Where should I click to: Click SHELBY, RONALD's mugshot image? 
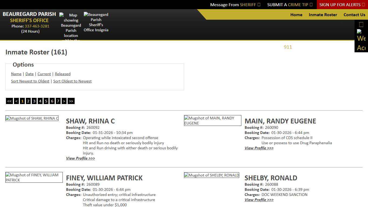pos(211,175)
